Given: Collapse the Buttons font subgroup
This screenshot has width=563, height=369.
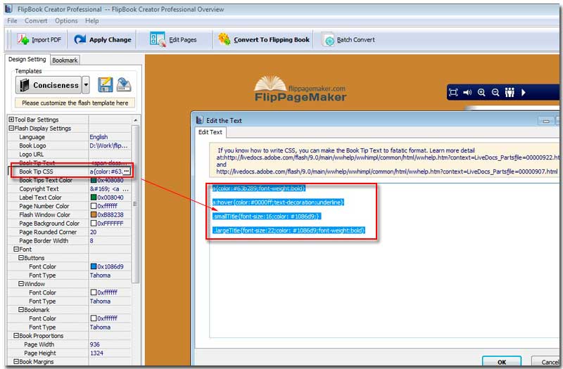Looking at the screenshot, I should coord(21,258).
